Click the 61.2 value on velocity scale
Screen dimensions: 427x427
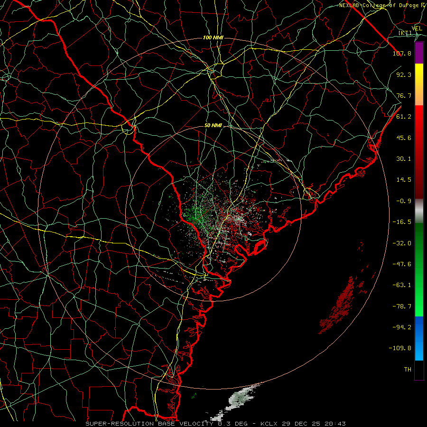click(x=404, y=117)
